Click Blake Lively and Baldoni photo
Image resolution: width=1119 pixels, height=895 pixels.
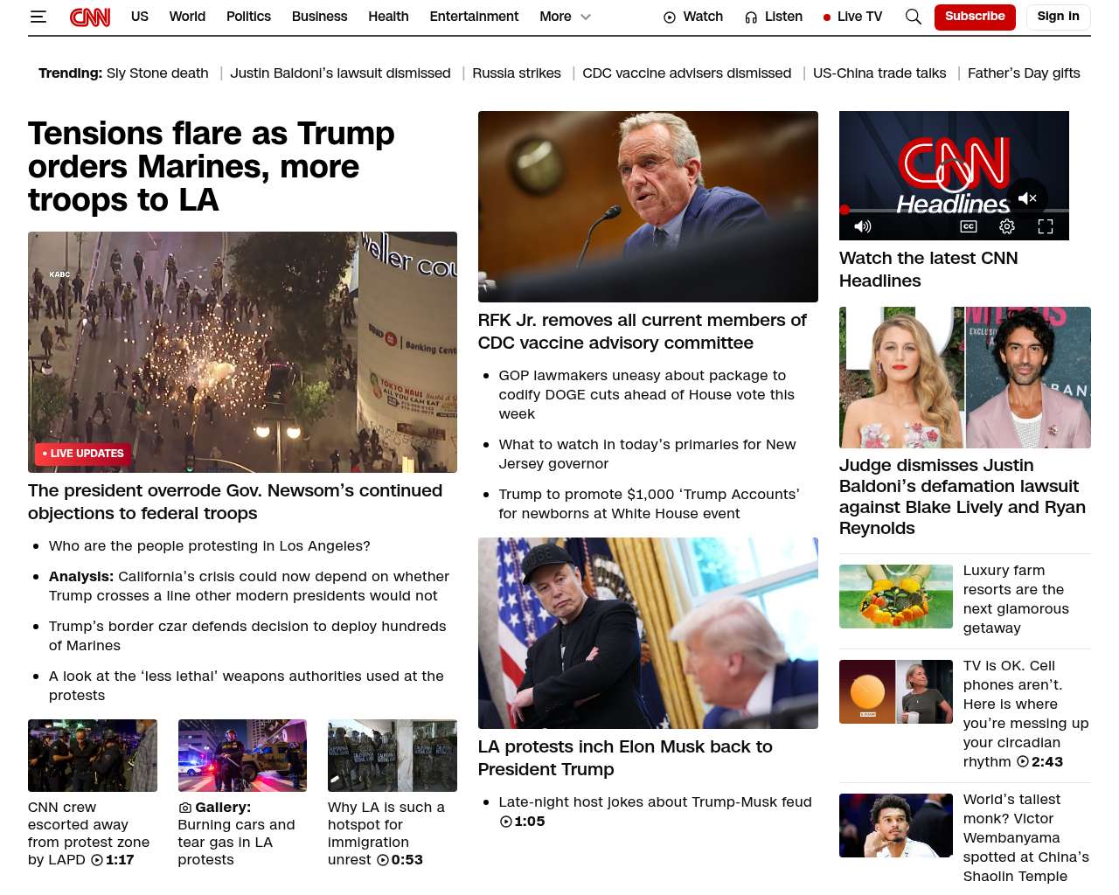coord(965,378)
